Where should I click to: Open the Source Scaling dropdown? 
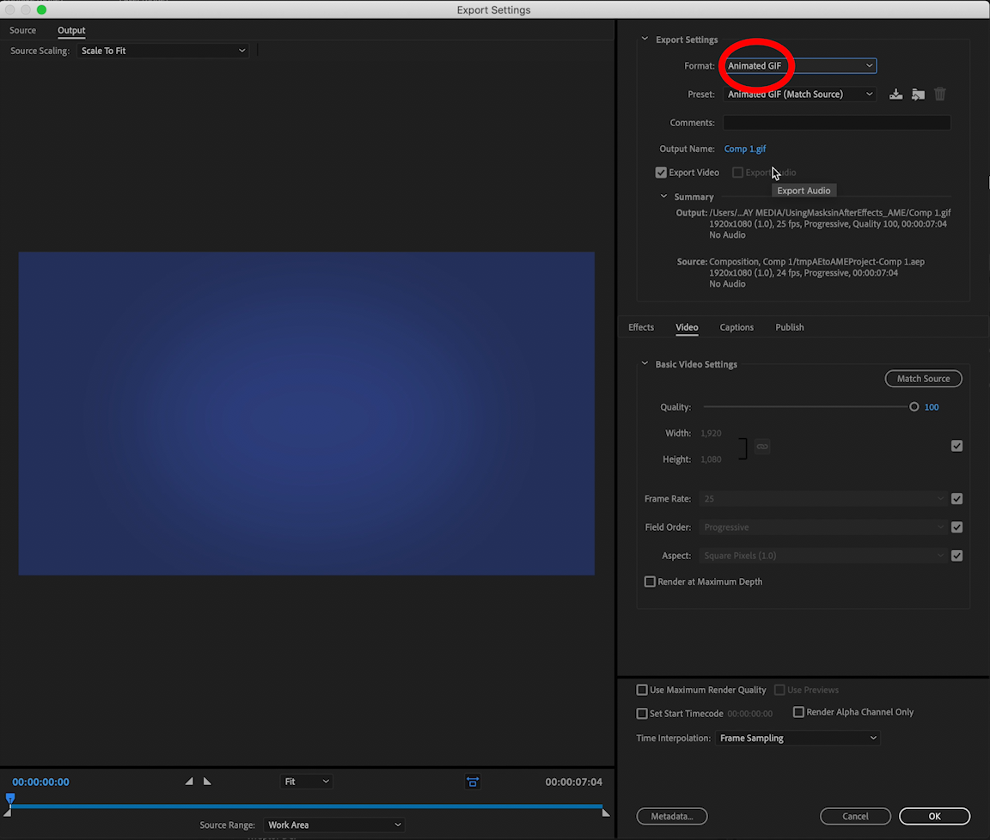coord(163,50)
